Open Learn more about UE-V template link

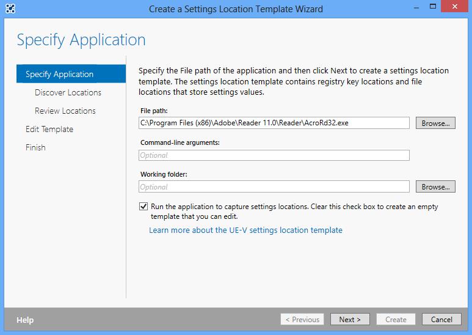[x=245, y=230]
